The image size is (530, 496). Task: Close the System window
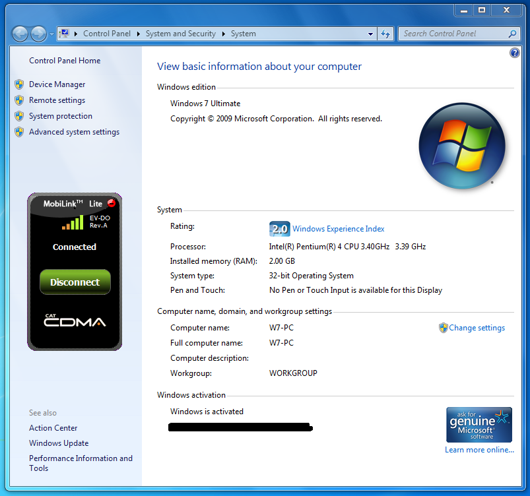[x=506, y=11]
